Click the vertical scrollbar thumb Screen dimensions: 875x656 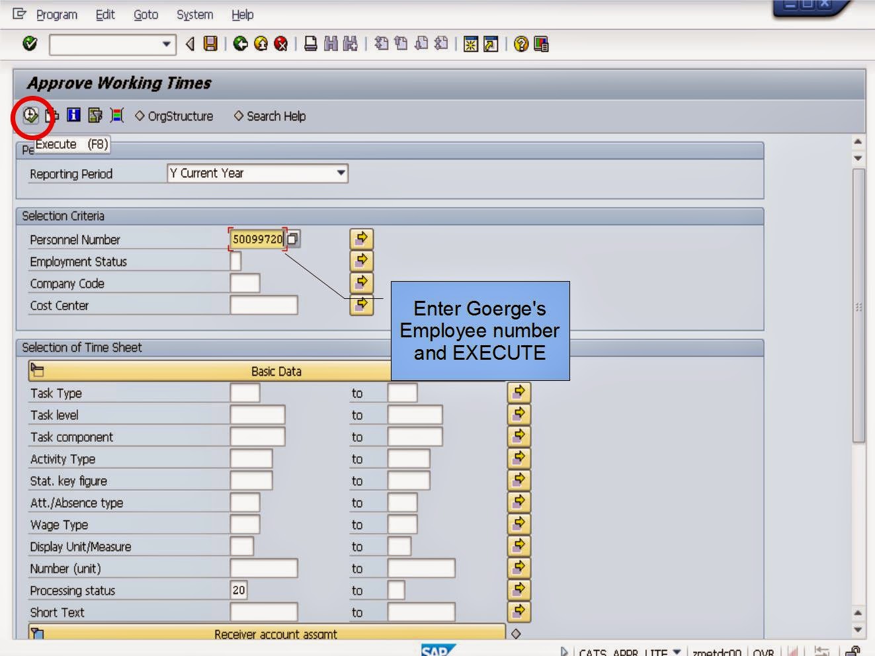(858, 306)
